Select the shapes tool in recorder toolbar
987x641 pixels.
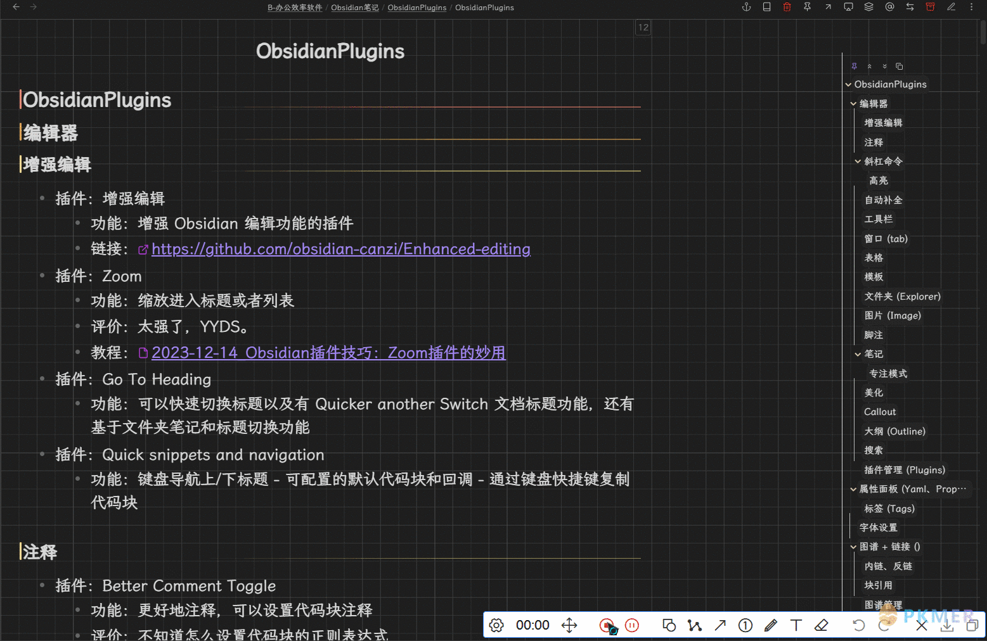[669, 625]
